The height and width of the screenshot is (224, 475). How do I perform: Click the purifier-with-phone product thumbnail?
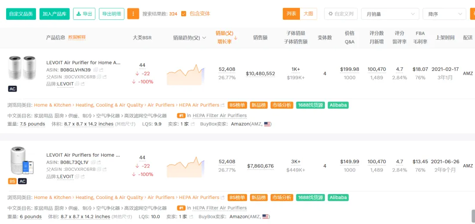tap(22, 160)
